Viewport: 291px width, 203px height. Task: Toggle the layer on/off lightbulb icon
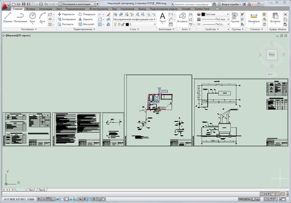click(114, 24)
